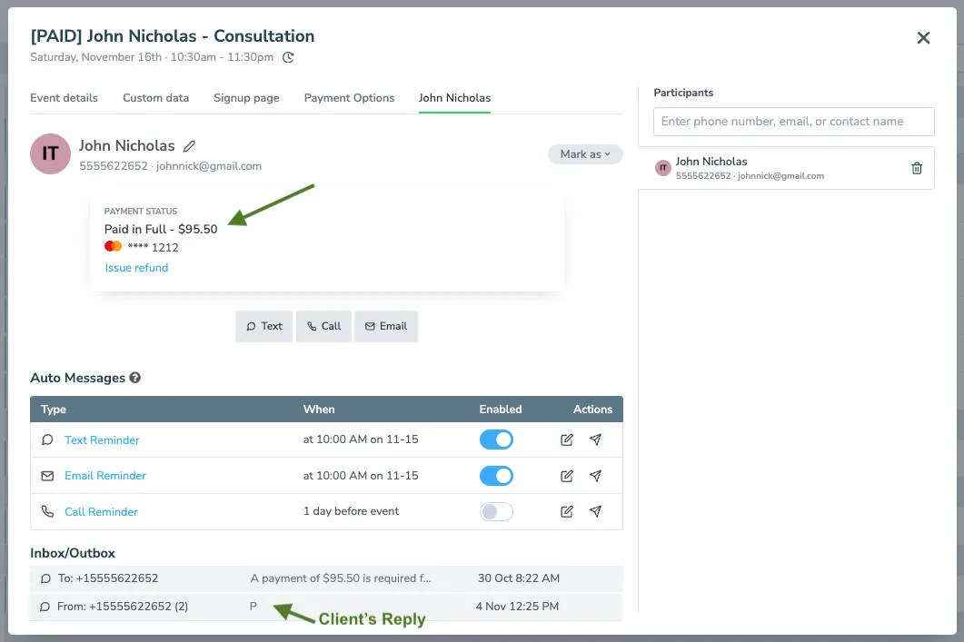Click the Mastercard payment card indicator
Screen dimensions: 964x642
(113, 245)
